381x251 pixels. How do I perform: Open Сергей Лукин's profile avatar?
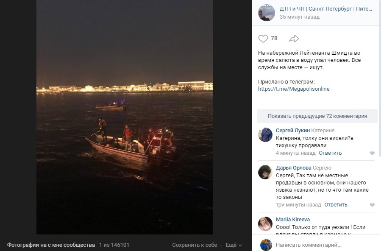[265, 134]
